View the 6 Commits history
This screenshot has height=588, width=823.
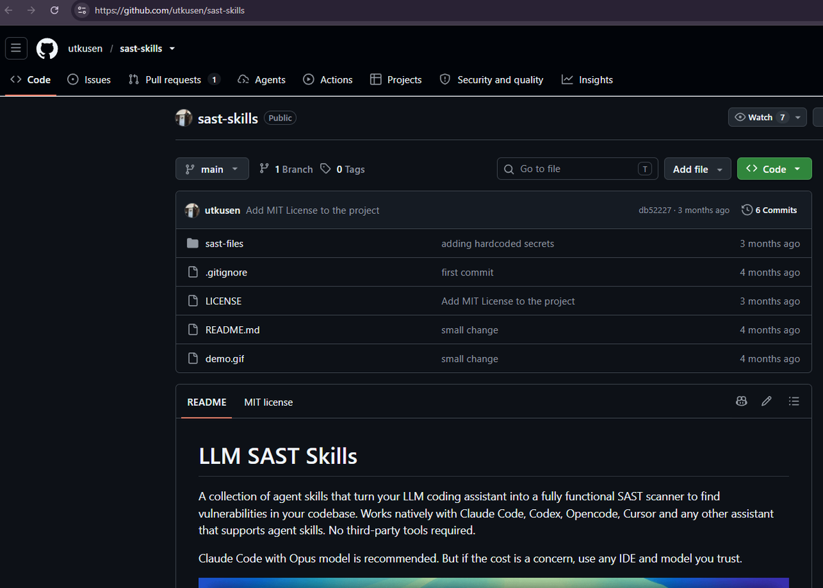pos(770,210)
